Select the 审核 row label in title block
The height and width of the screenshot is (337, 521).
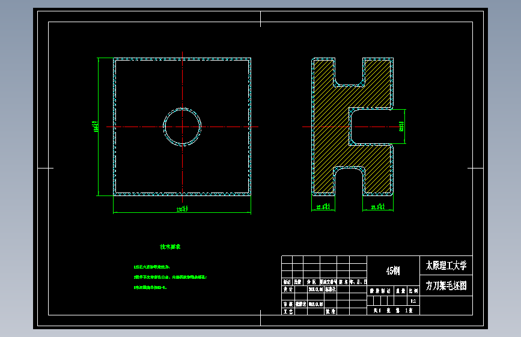click(288, 304)
